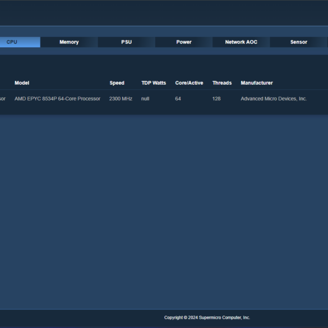Click the null TDP Watts value

(x=145, y=99)
